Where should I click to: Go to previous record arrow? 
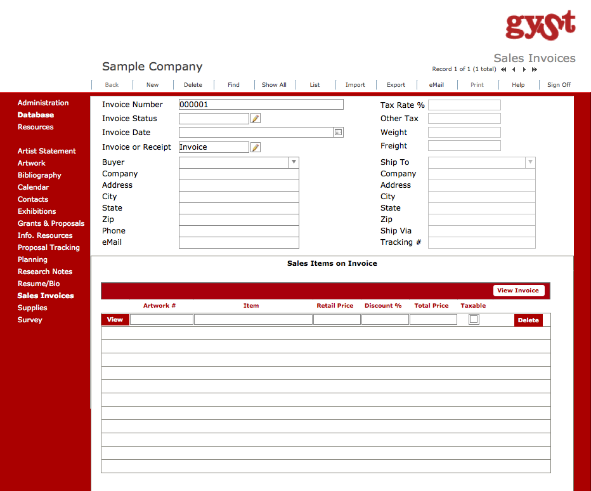514,69
